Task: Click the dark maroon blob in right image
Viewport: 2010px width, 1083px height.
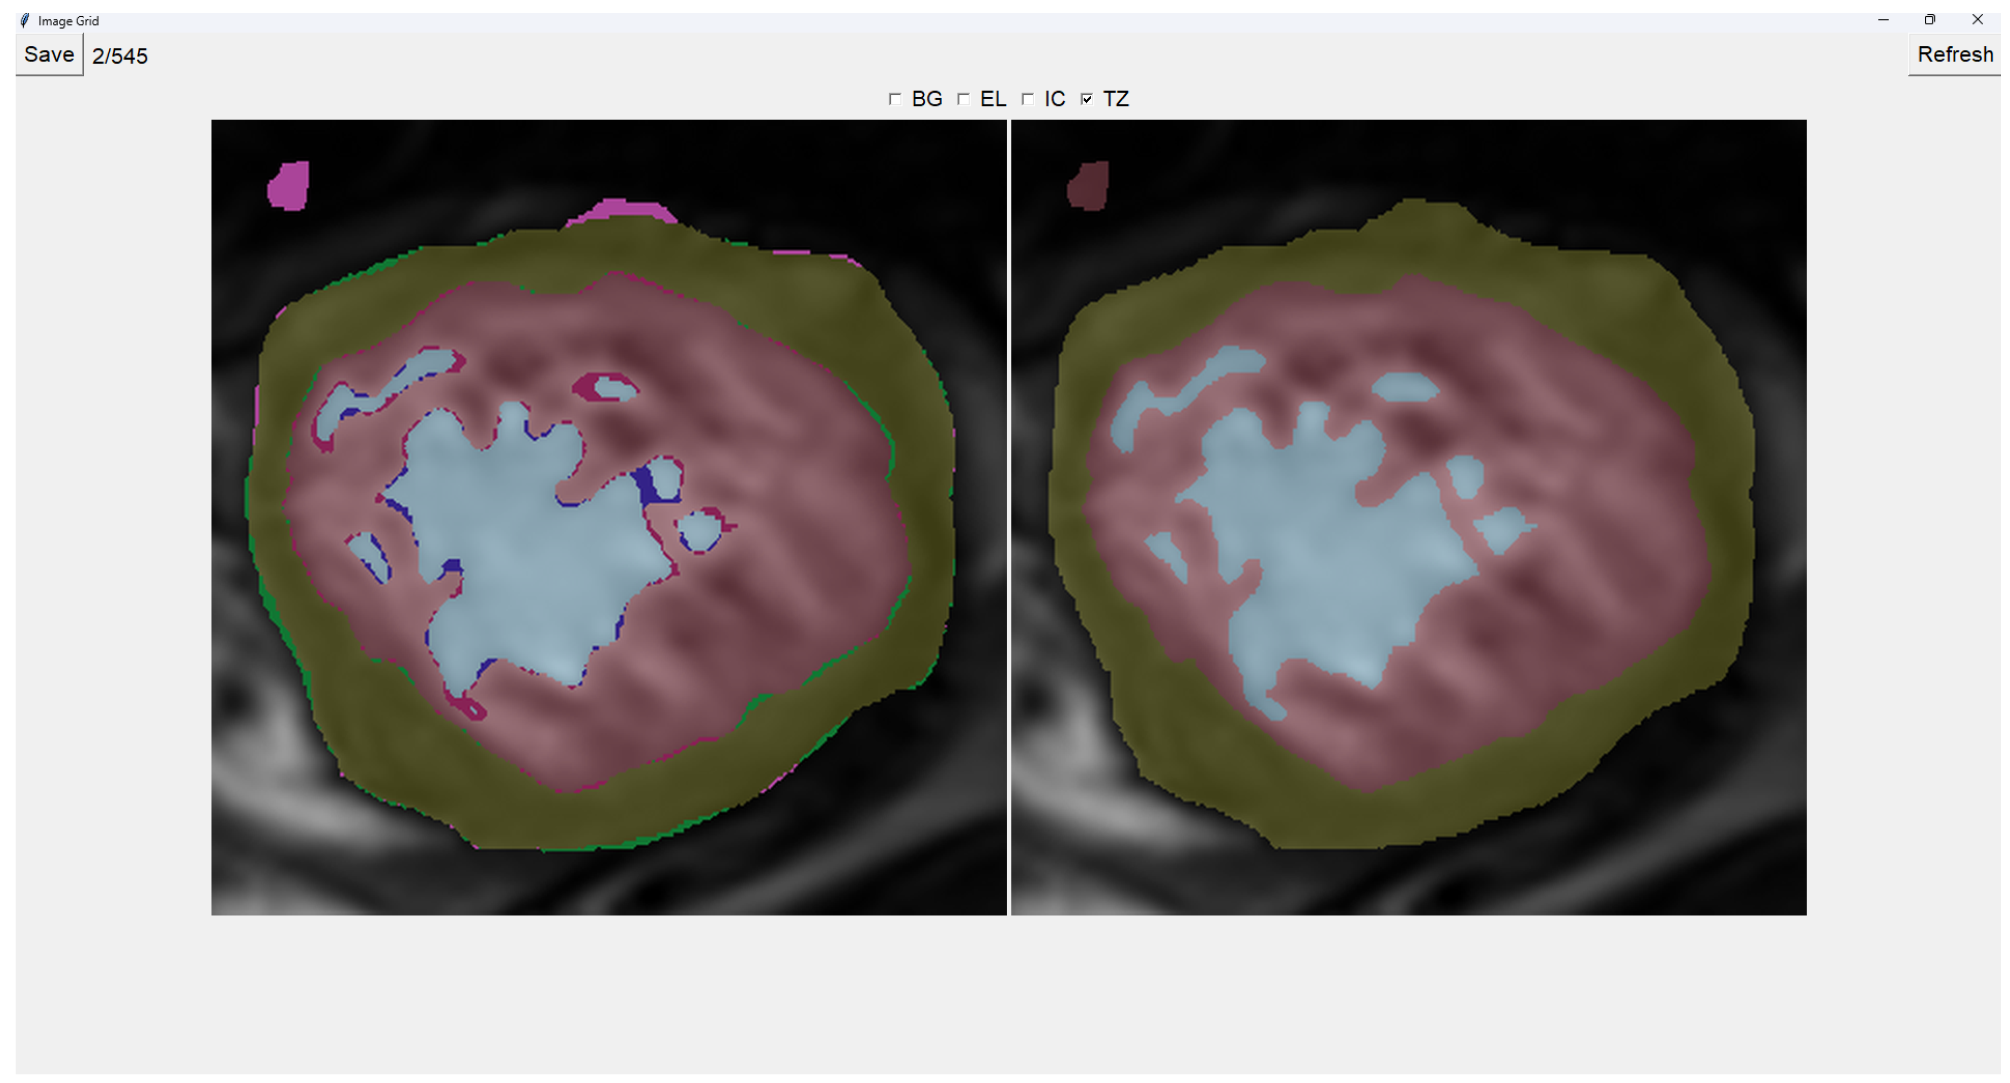Action: (x=1088, y=186)
